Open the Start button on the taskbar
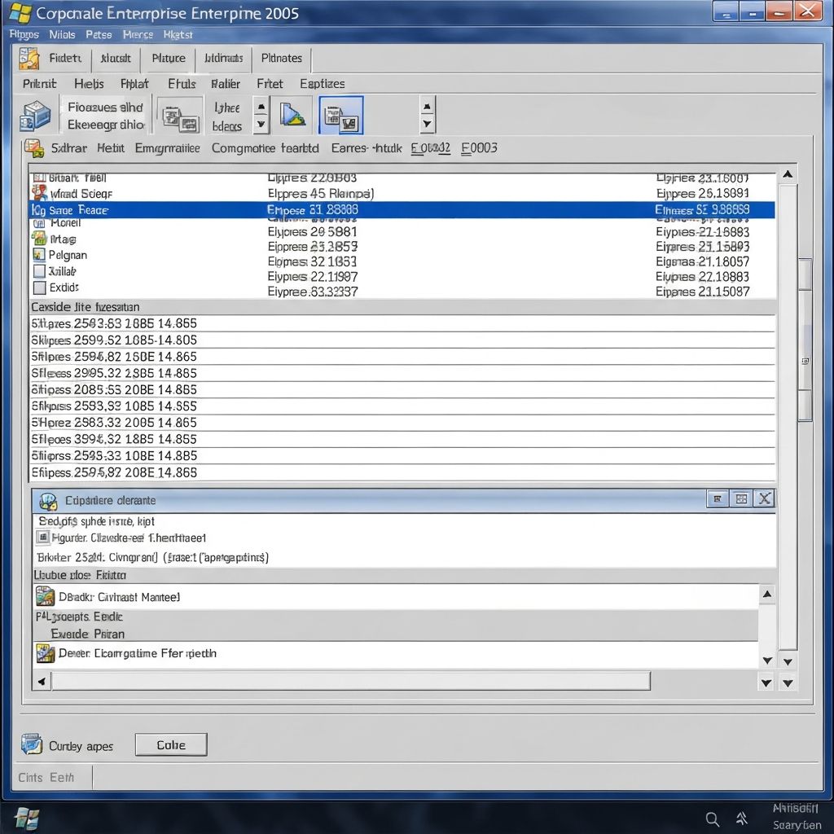The width and height of the screenshot is (834, 834). 25,818
